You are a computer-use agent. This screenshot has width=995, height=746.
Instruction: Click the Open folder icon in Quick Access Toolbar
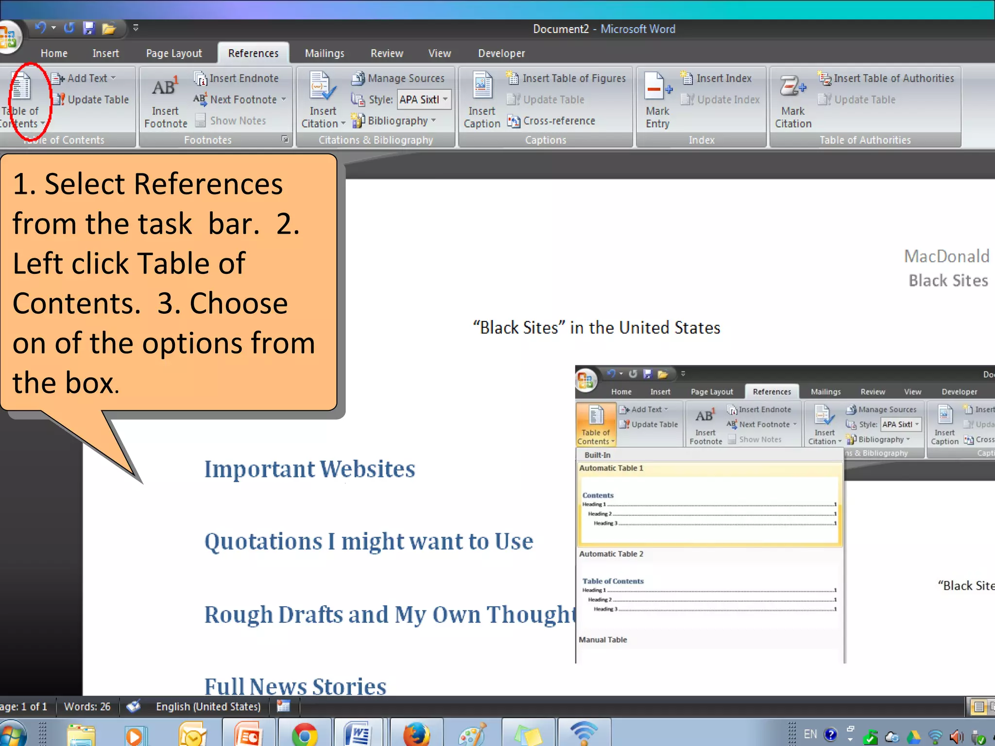[109, 29]
